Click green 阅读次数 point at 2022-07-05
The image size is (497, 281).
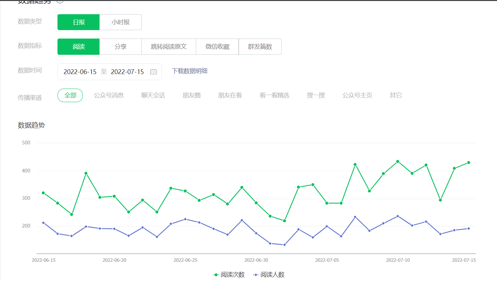tap(327, 203)
